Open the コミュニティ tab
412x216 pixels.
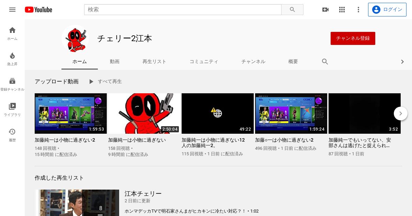click(204, 62)
